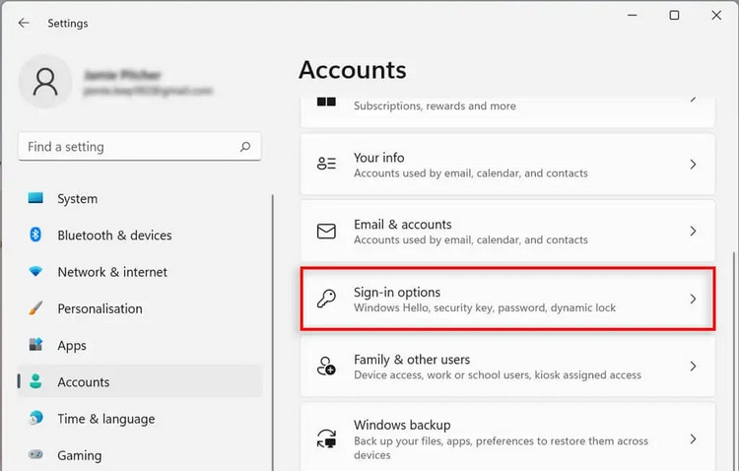Open Sign-in options via right chevron
739x471 pixels.
tap(693, 299)
